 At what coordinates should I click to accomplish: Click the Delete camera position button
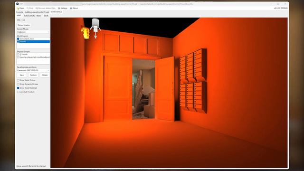tap(45, 75)
